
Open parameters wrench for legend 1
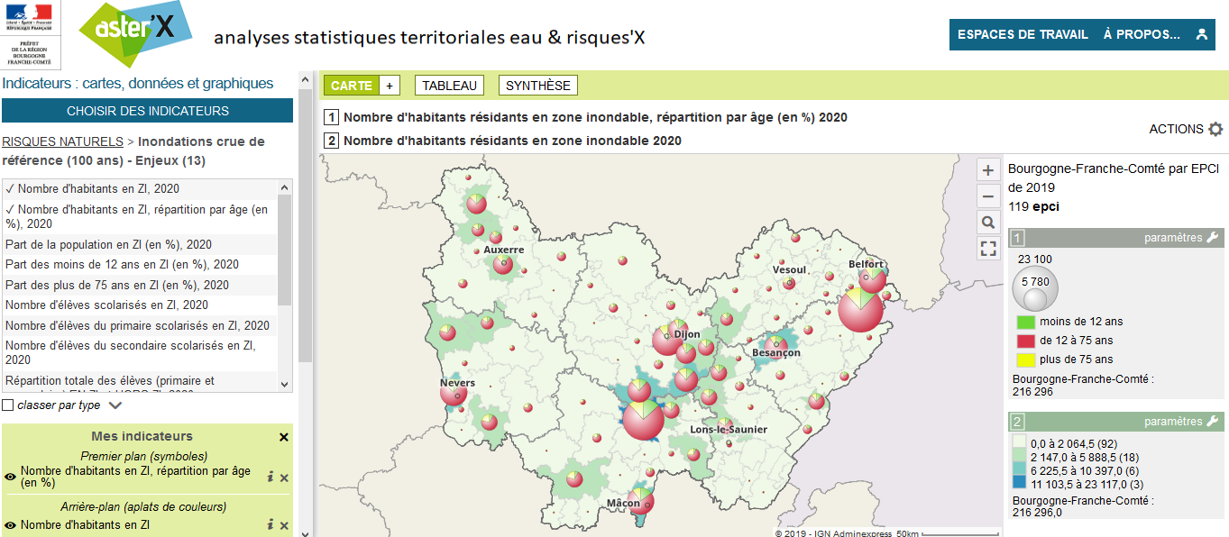coord(1213,238)
